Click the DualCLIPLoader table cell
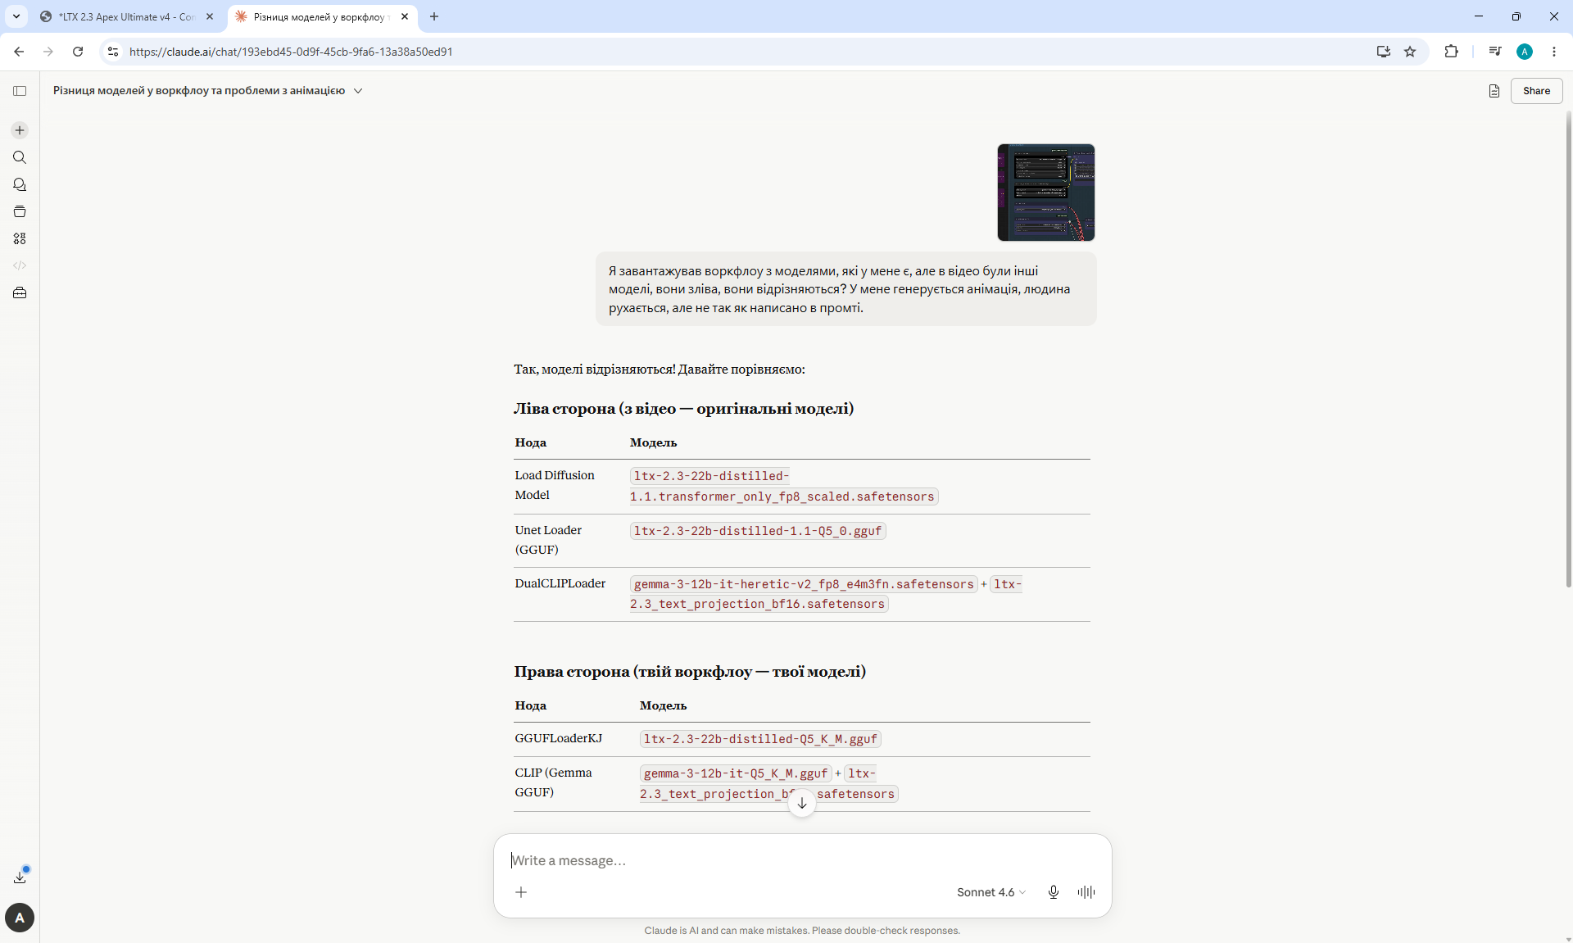Image resolution: width=1573 pixels, height=943 pixels. click(560, 583)
